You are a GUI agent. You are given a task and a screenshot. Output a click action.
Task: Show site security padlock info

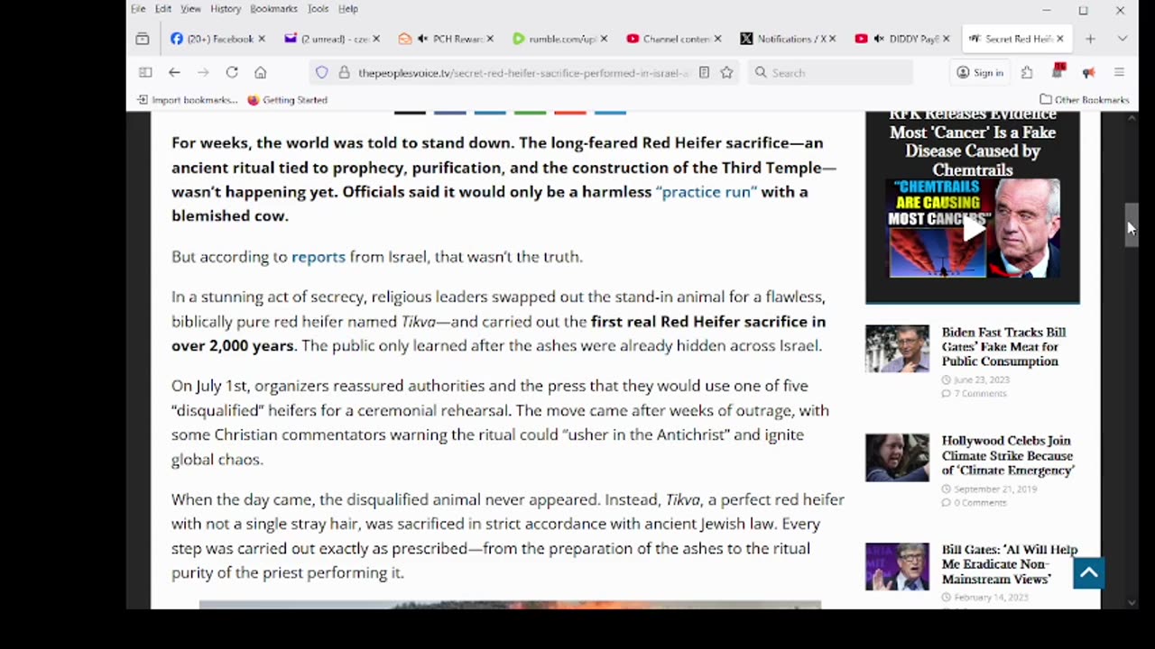(x=344, y=72)
